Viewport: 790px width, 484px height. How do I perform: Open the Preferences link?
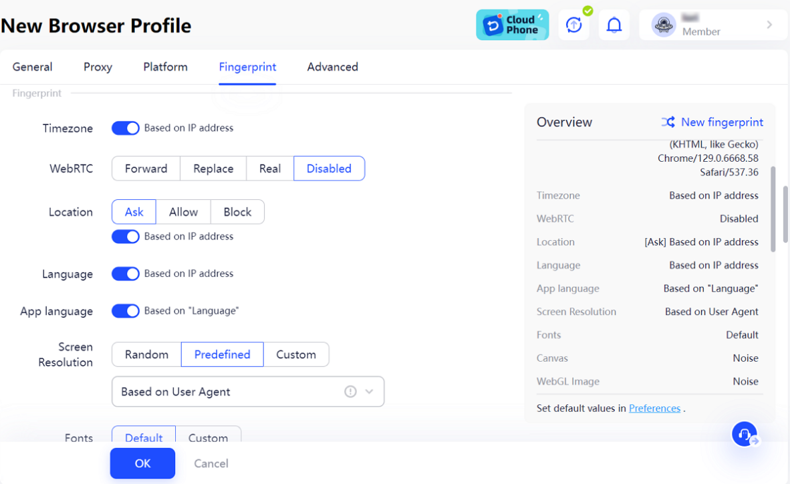[654, 408]
